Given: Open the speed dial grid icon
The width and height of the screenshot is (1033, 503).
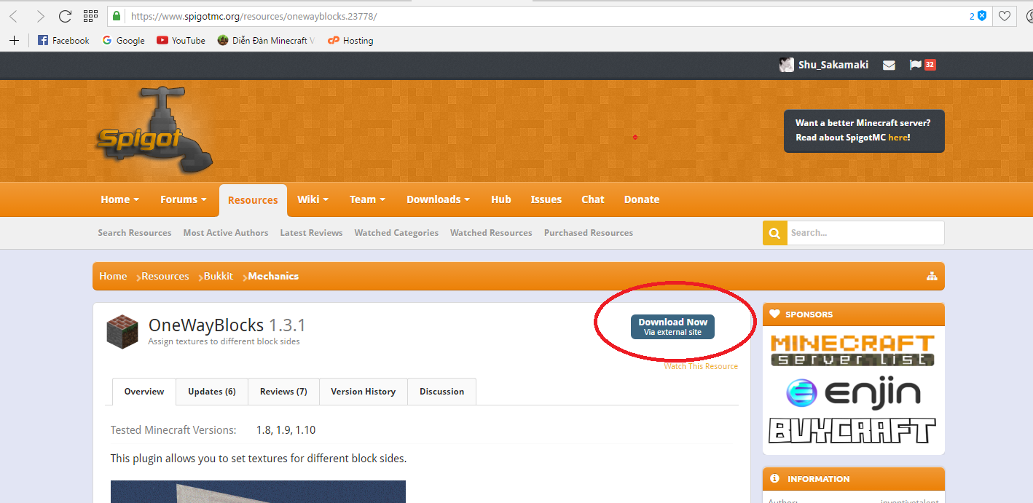Looking at the screenshot, I should coord(90,16).
